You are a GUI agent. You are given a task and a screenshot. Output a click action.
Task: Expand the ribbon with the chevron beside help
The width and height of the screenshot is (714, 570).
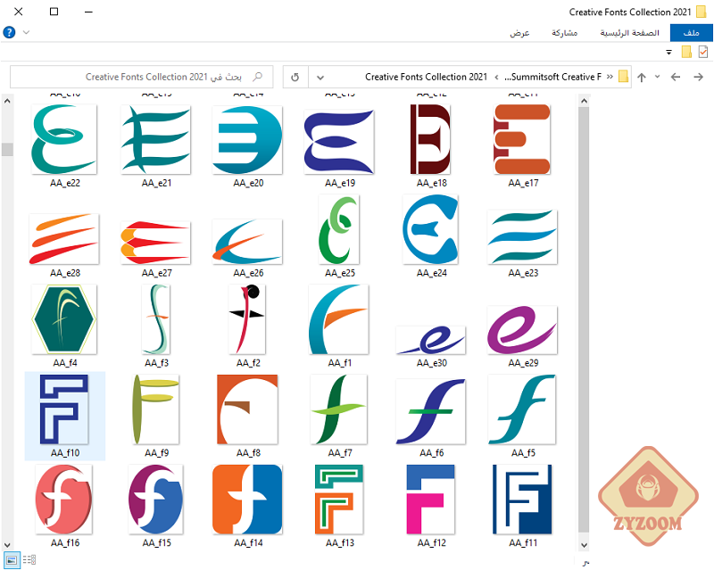[x=27, y=32]
